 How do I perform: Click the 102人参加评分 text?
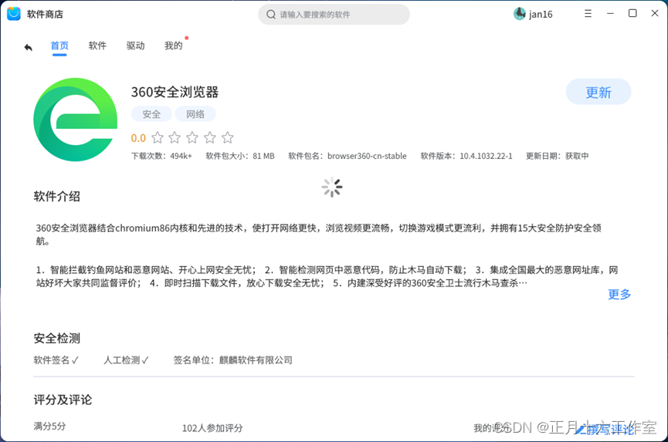(212, 428)
